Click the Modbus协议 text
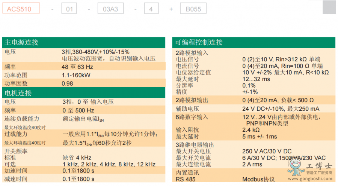The width and height of the screenshot is (338, 186). pos(258,179)
